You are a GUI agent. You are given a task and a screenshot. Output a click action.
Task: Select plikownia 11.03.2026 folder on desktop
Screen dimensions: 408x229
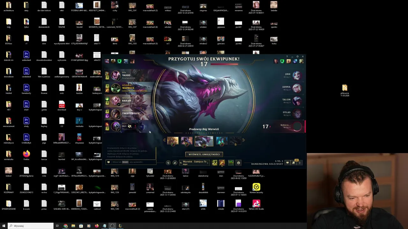pyautogui.click(x=345, y=90)
